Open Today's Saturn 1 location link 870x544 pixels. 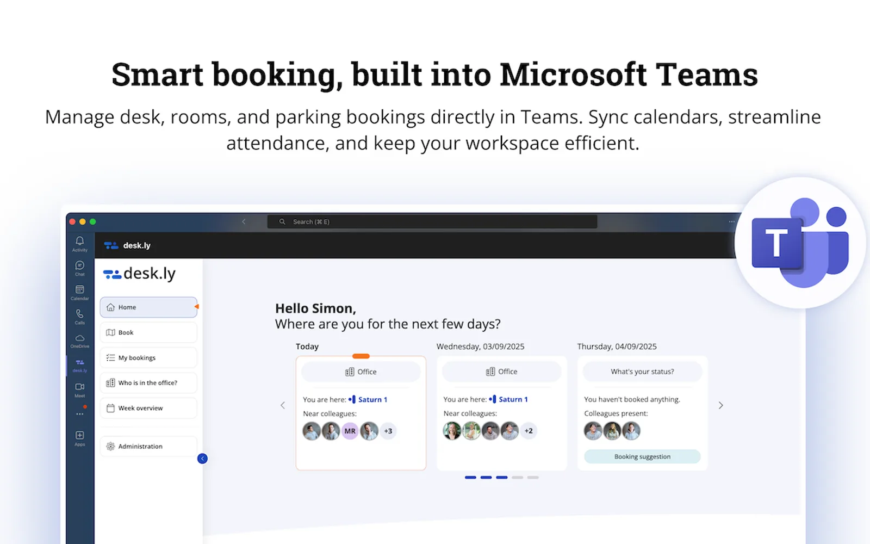368,399
